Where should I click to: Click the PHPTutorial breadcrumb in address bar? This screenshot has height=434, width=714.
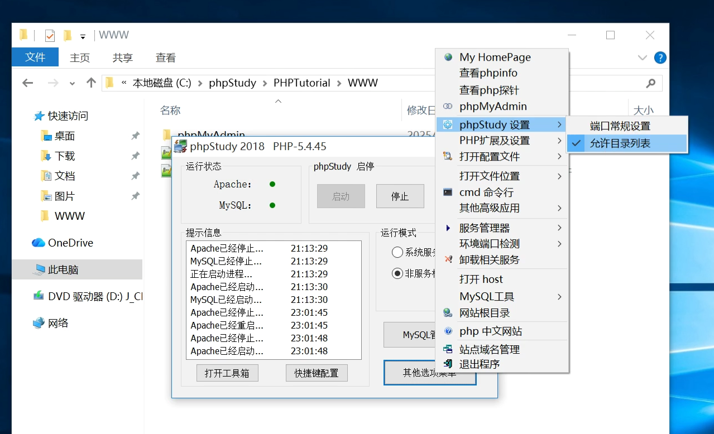[x=302, y=83]
